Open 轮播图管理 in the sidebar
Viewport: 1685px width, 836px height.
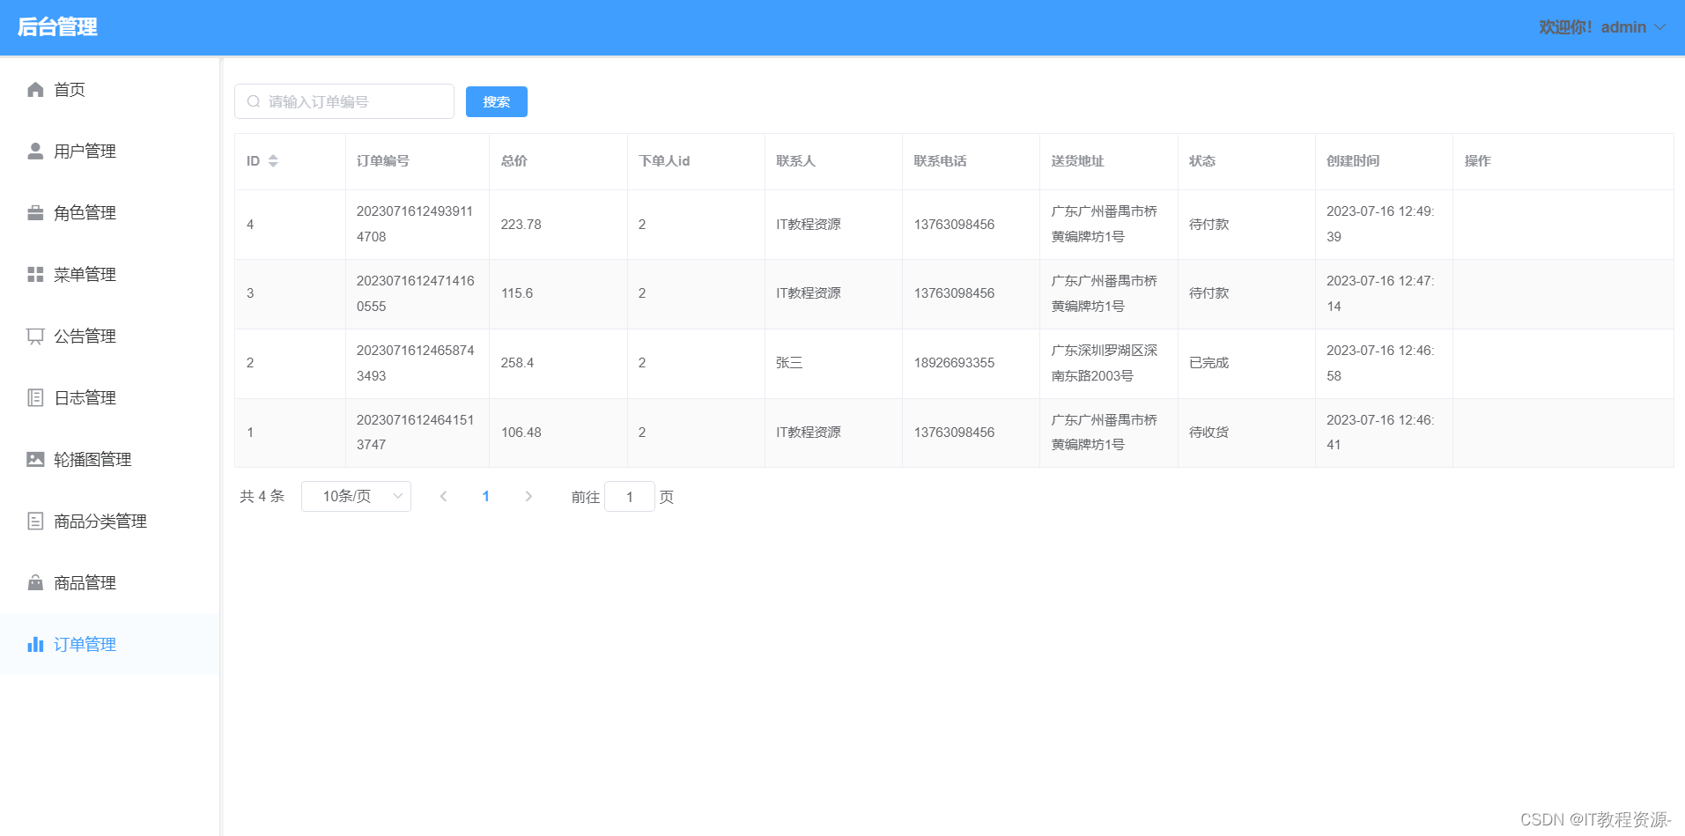click(109, 460)
